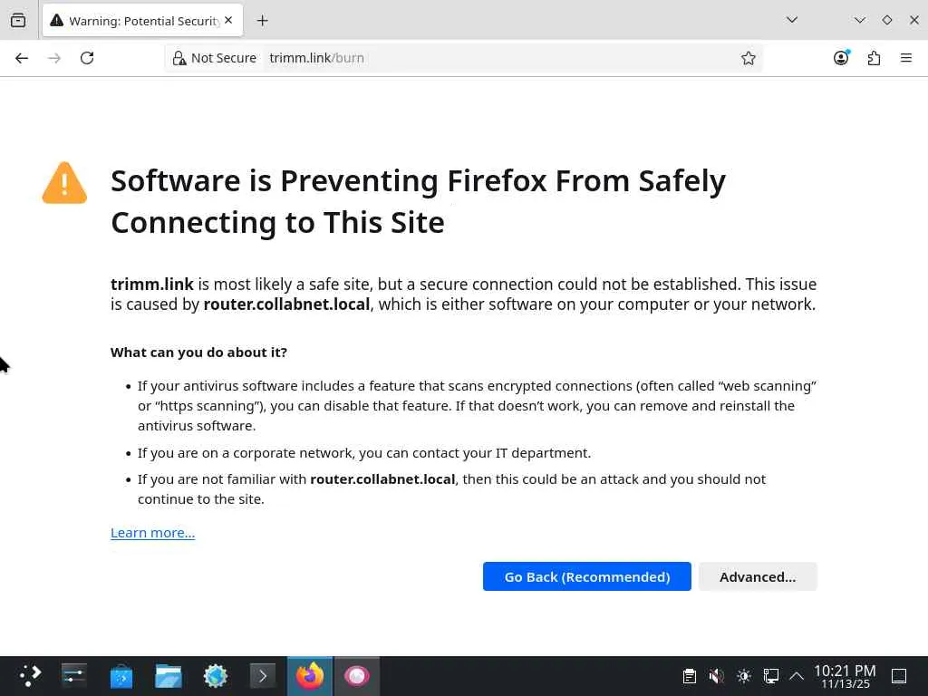Reload the current page
The image size is (928, 696).
tap(87, 58)
